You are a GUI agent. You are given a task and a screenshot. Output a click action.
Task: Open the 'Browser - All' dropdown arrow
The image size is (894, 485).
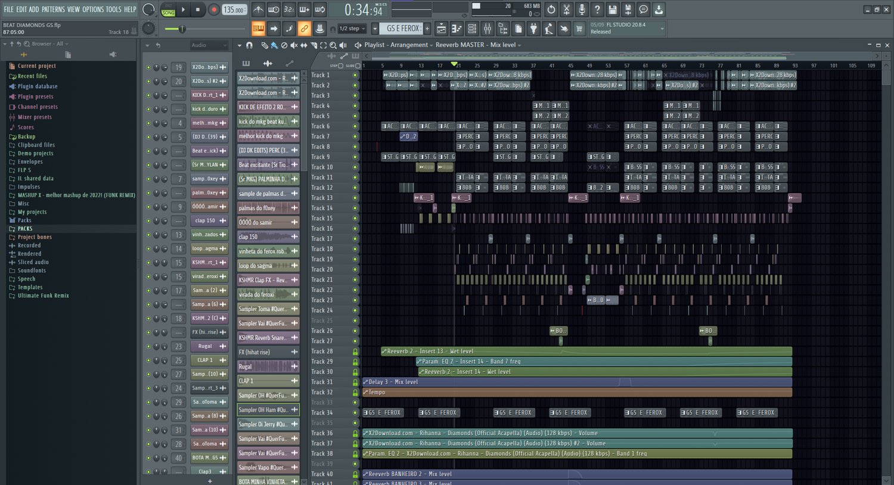67,44
